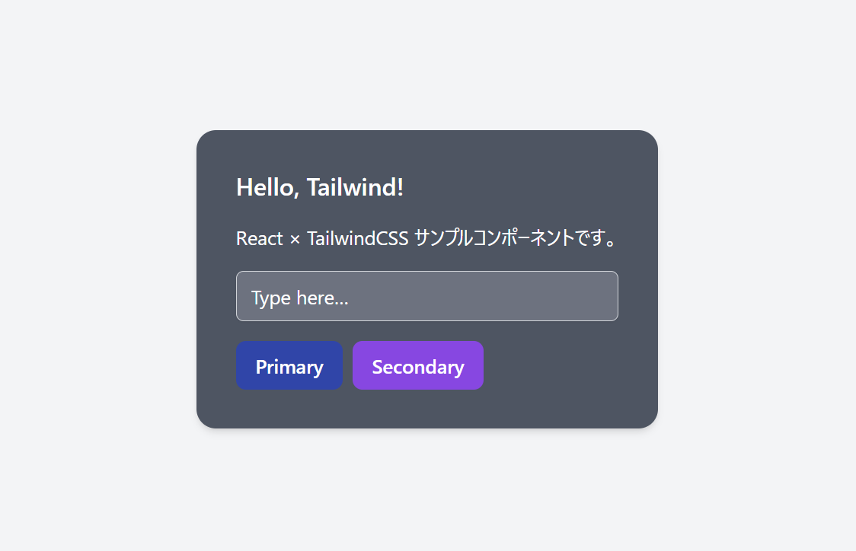Screen dimensions: 856x551
Task: Click the placeholder text Type here...
Action: click(x=299, y=297)
